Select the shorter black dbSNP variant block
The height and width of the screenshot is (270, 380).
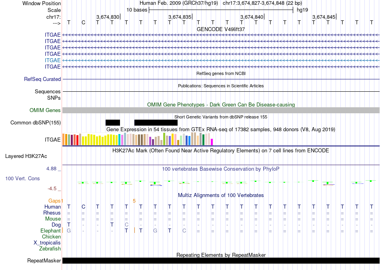tap(112, 122)
